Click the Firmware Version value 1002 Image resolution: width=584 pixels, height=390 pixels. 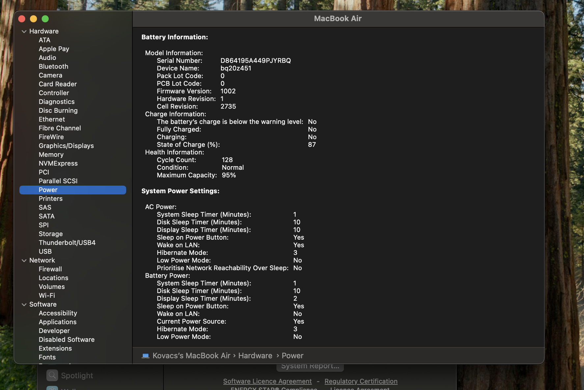228,91
